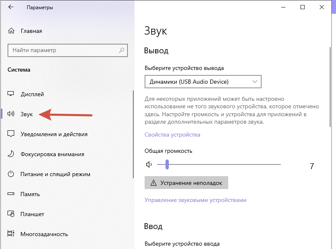Screen dimensions: 336x249
Task: Click the Power and sleep icon
Action: point(11,174)
